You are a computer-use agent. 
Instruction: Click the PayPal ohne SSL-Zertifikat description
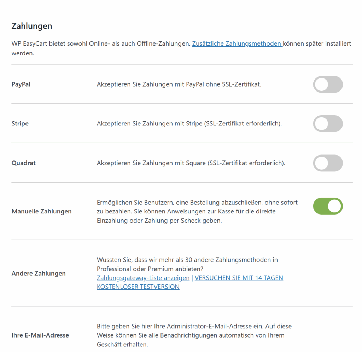coord(179,84)
